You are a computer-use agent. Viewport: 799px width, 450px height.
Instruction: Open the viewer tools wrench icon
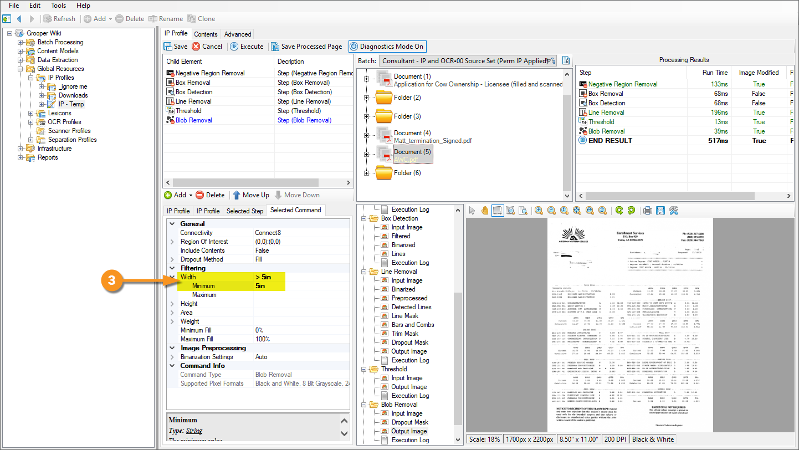tap(673, 211)
